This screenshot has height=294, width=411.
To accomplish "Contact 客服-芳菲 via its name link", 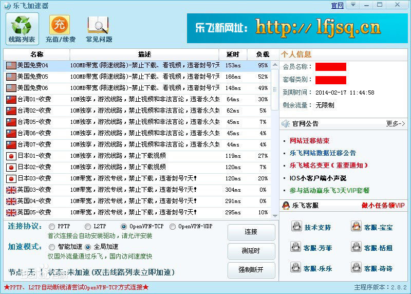I will point(317,248).
